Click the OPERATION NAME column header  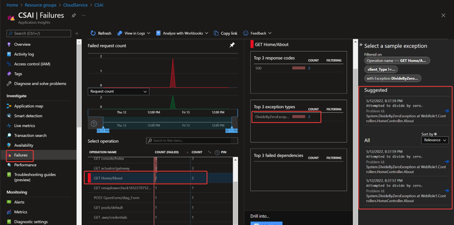tap(103, 152)
